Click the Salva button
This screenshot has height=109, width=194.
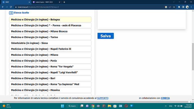105,36
